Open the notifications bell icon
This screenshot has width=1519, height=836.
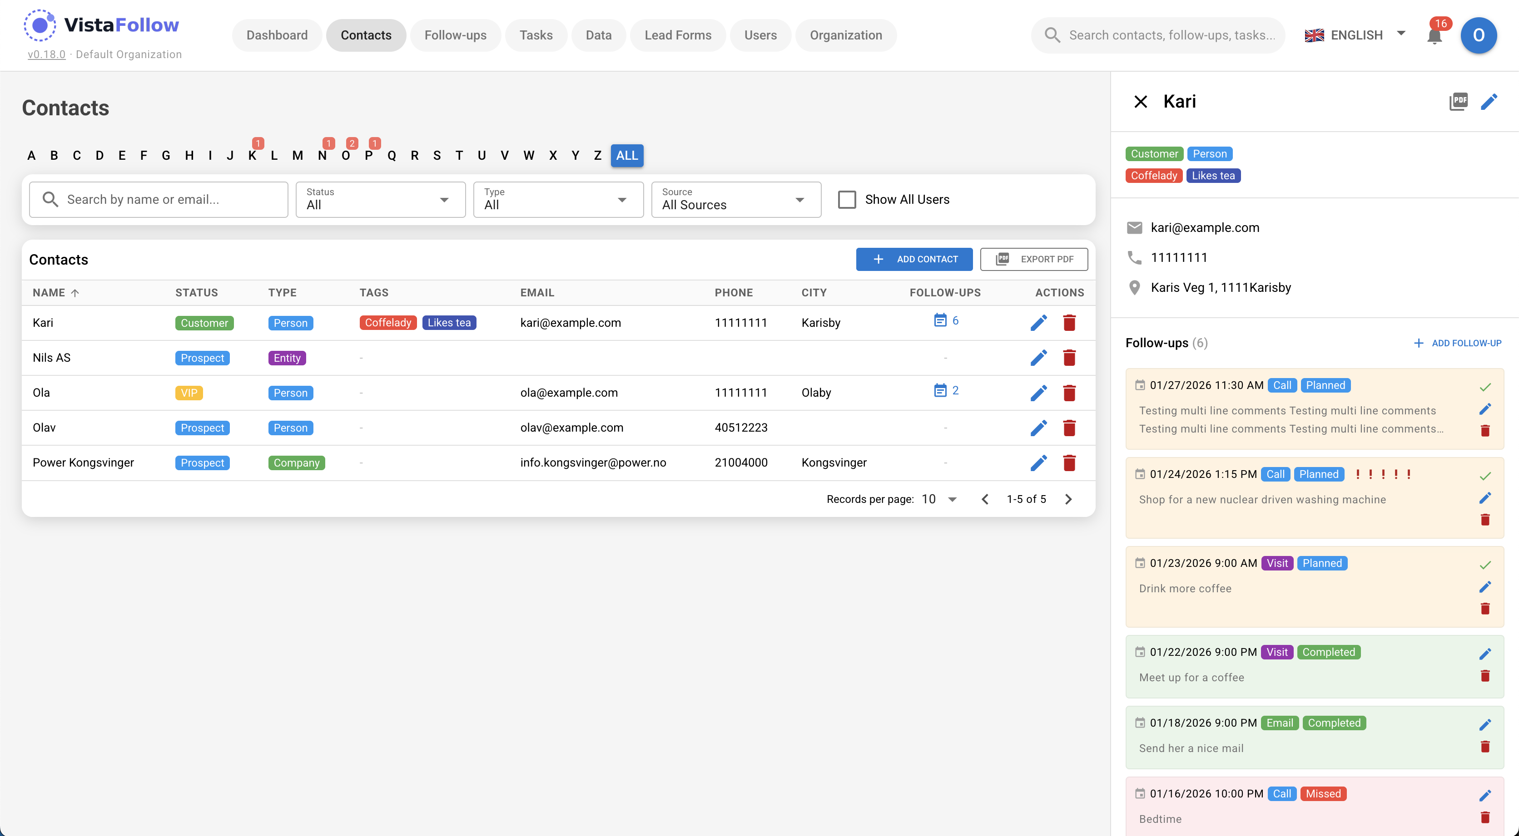click(1434, 36)
